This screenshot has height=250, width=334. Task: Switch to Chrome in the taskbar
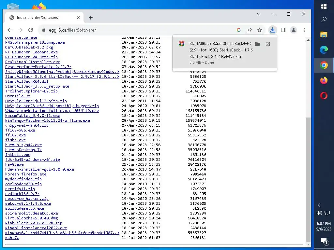[324, 65]
